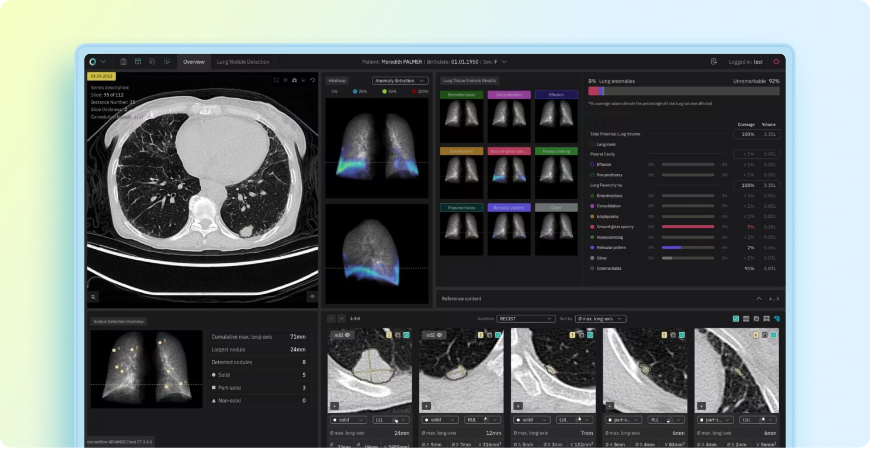Switch to the Lung Nodule Detection tab
The width and height of the screenshot is (870, 449).
[243, 62]
